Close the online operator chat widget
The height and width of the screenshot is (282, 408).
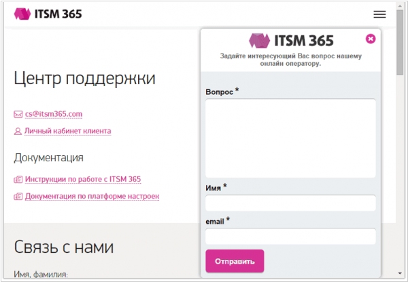pos(371,39)
